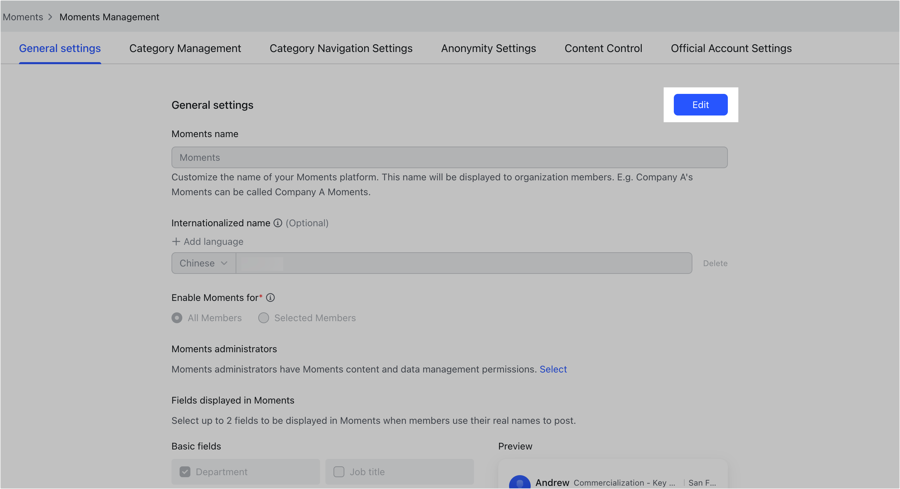900x489 pixels.
Task: Click the Basic fields label
Action: [x=196, y=446]
